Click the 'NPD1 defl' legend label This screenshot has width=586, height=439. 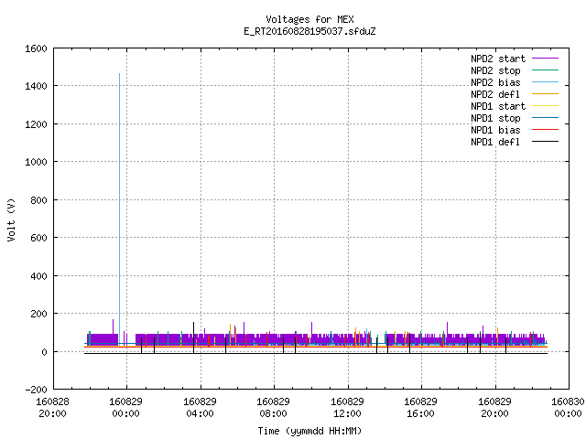click(495, 142)
